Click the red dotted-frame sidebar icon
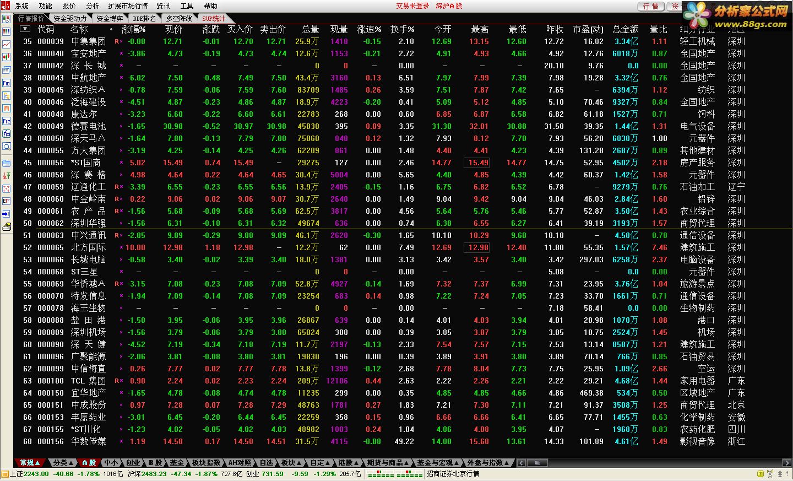Image resolution: width=793 pixels, height=481 pixels. 7,188
